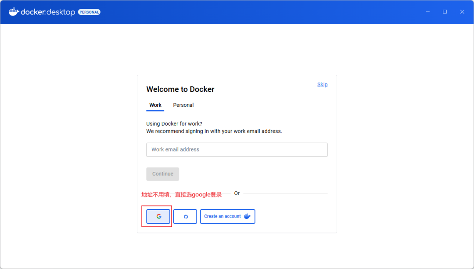
Task: Minimize the Docker Desktop window
Action: point(428,12)
